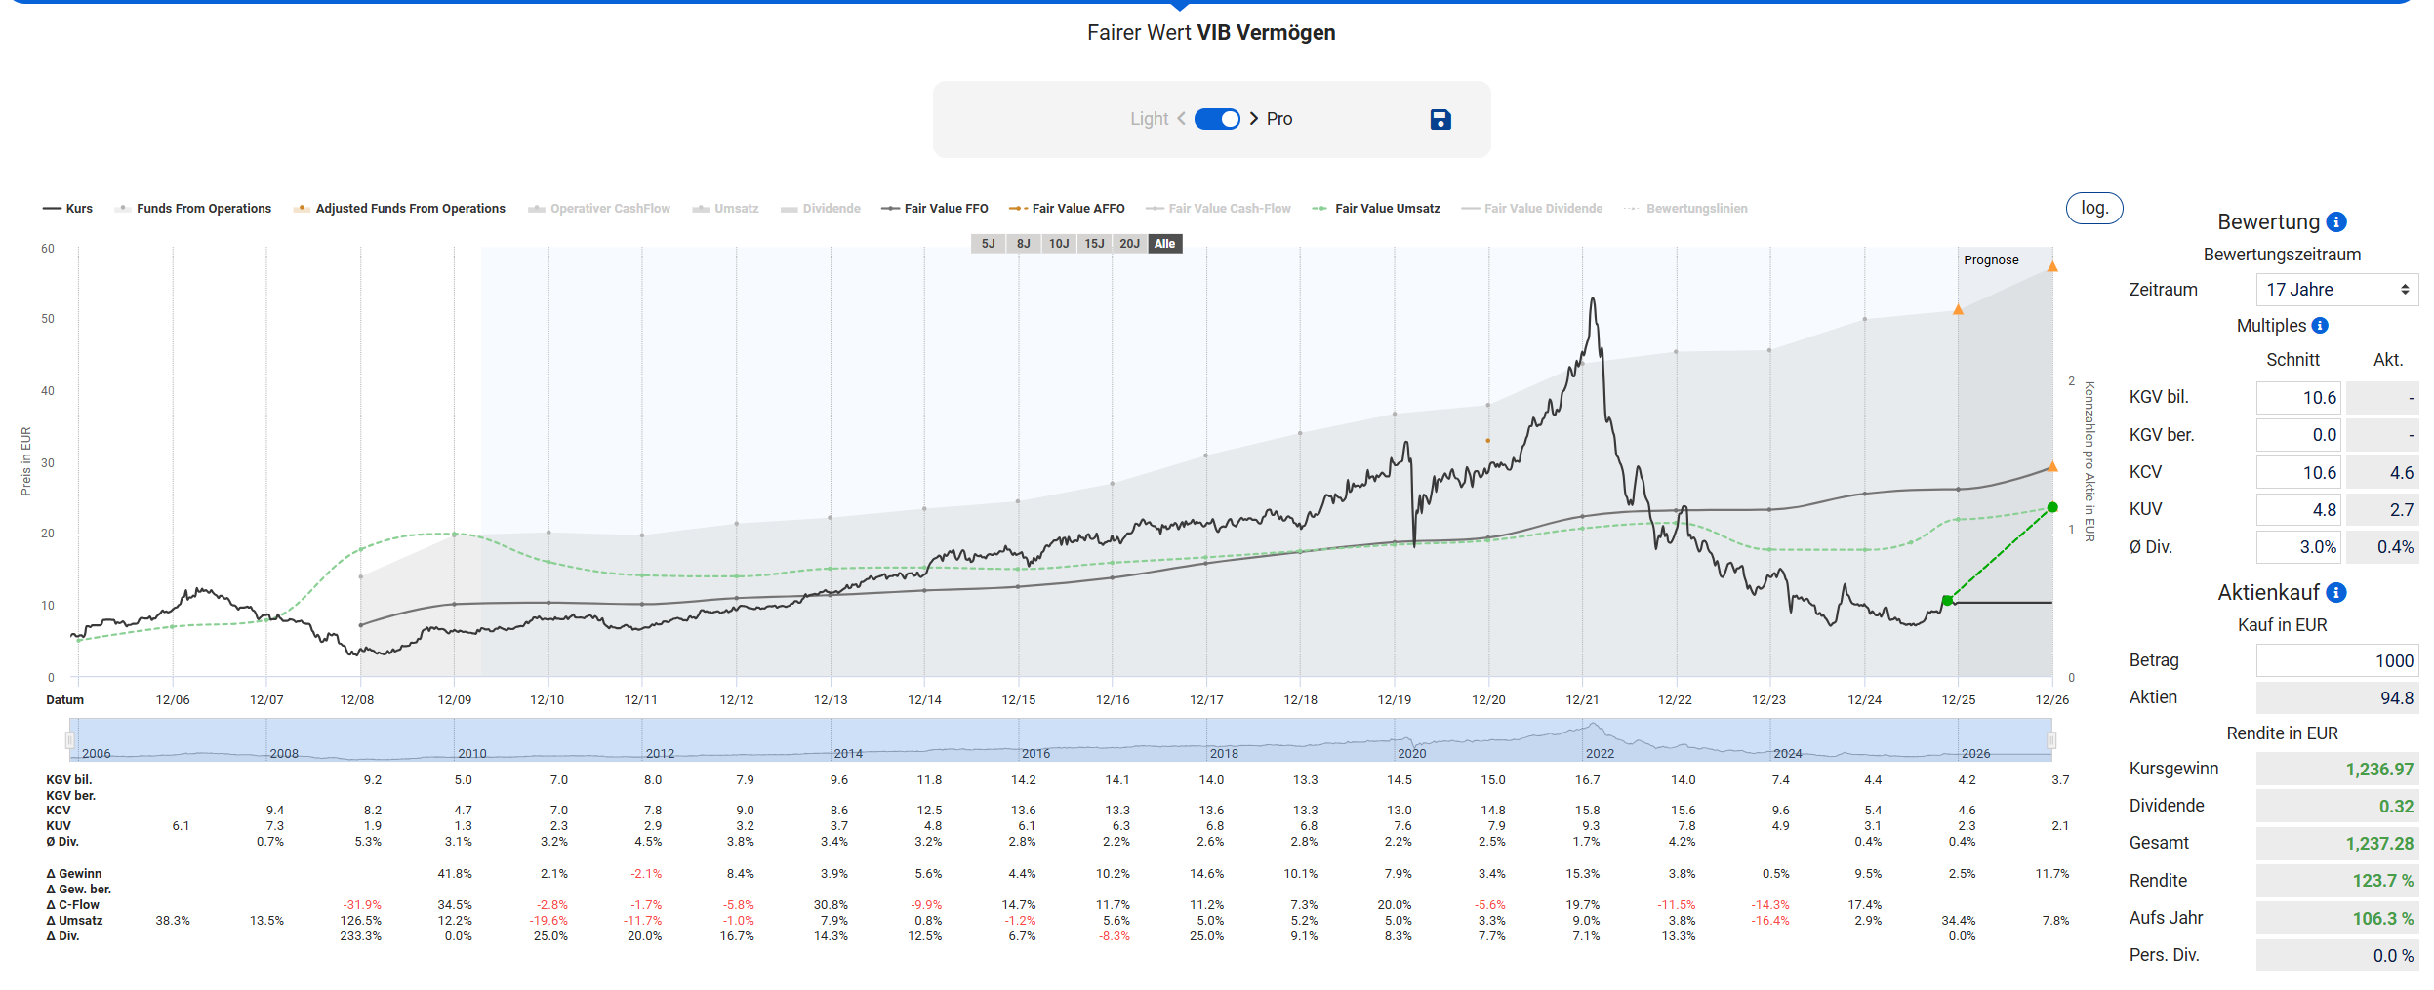The width and height of the screenshot is (2434, 990).
Task: Toggle the Light/Pro mode switch
Action: pos(1217,119)
